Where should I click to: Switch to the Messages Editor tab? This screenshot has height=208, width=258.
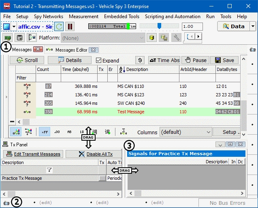point(71,50)
